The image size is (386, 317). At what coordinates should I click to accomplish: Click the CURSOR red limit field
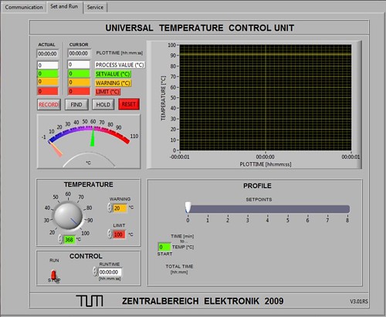(79, 91)
